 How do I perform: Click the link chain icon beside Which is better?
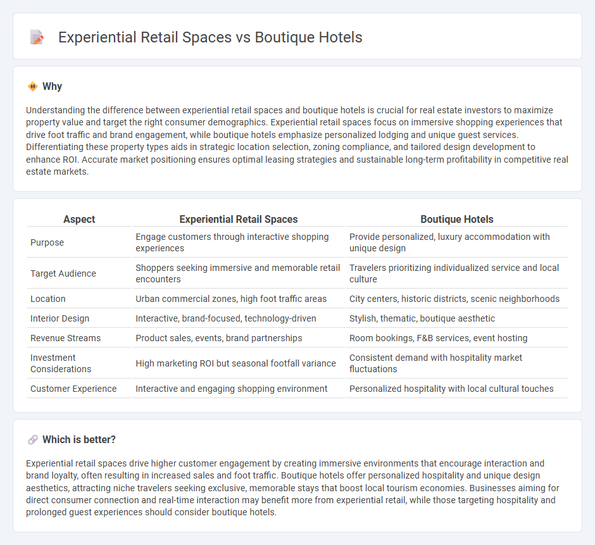pyautogui.click(x=33, y=439)
